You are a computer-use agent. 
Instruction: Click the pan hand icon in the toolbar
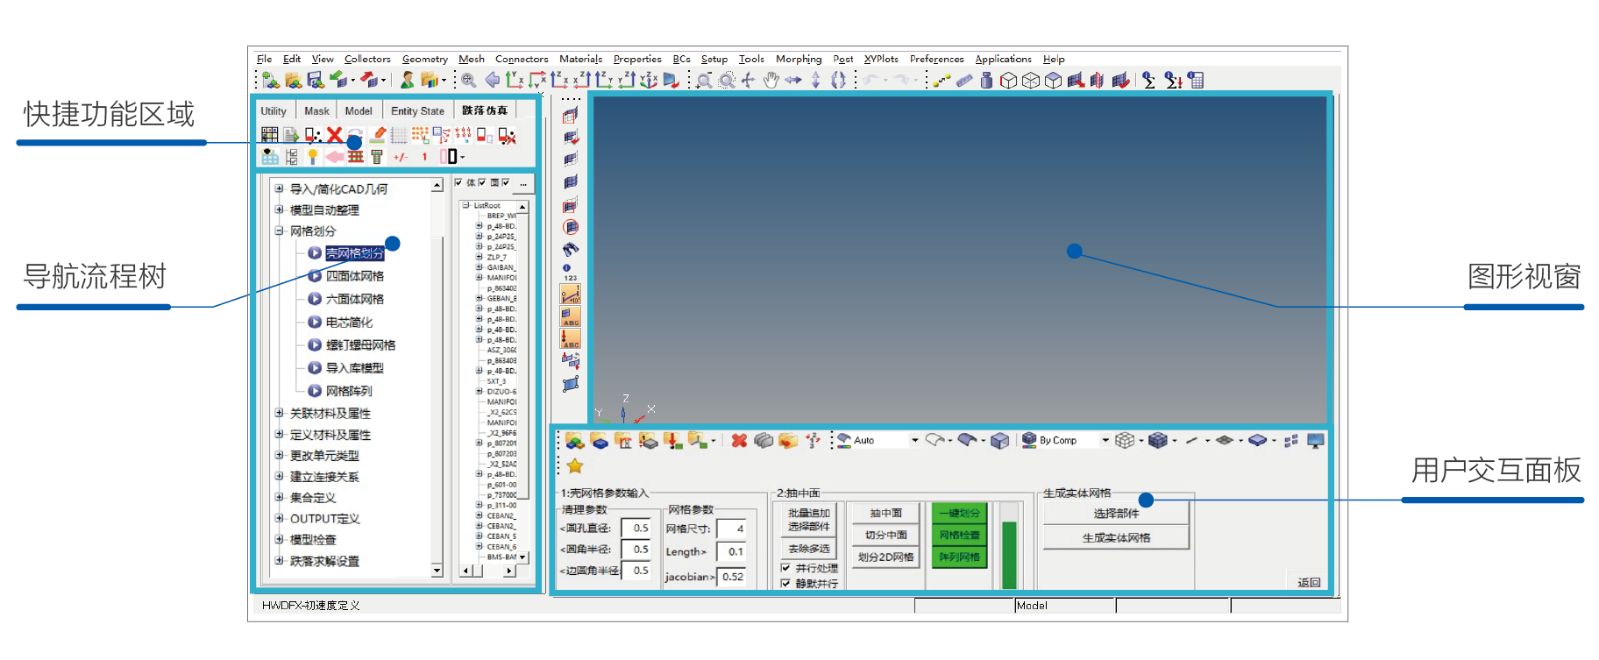[x=771, y=81]
